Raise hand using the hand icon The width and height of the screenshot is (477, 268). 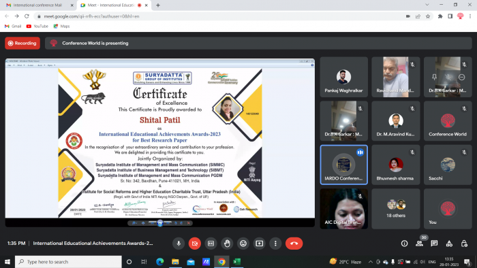(x=227, y=244)
